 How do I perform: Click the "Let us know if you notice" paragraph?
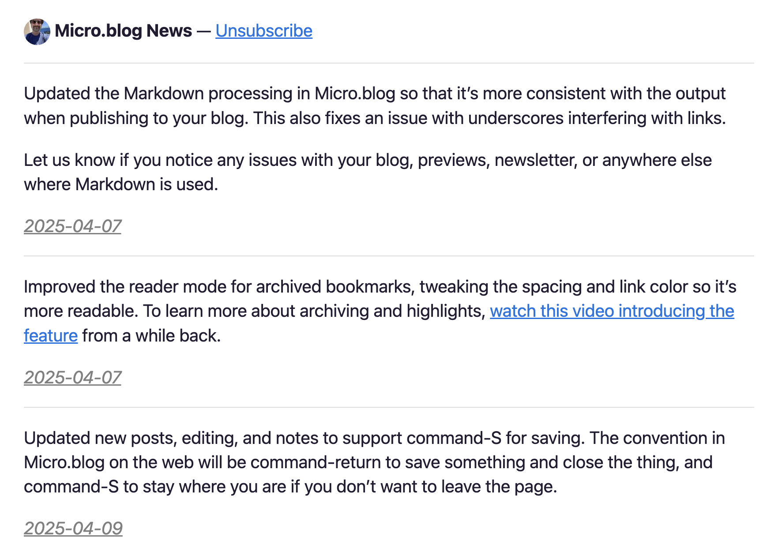(368, 172)
